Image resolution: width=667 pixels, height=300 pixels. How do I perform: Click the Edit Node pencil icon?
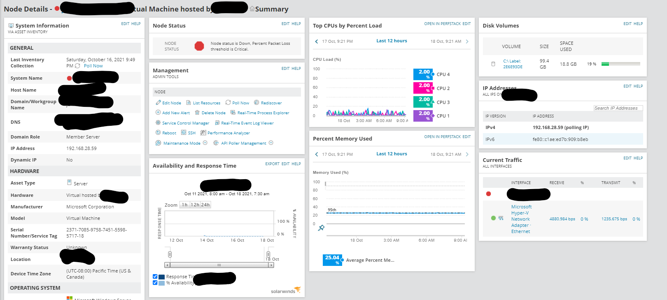point(158,102)
